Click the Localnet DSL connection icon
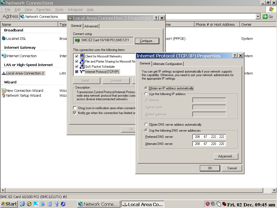 4,38
